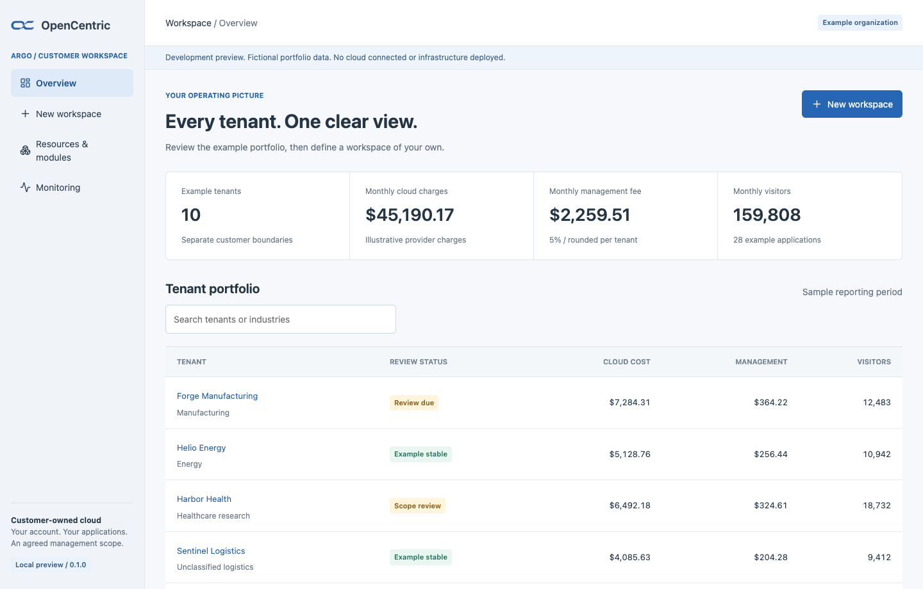
Task: Open the Harbor Health tenant link
Action: click(x=204, y=499)
